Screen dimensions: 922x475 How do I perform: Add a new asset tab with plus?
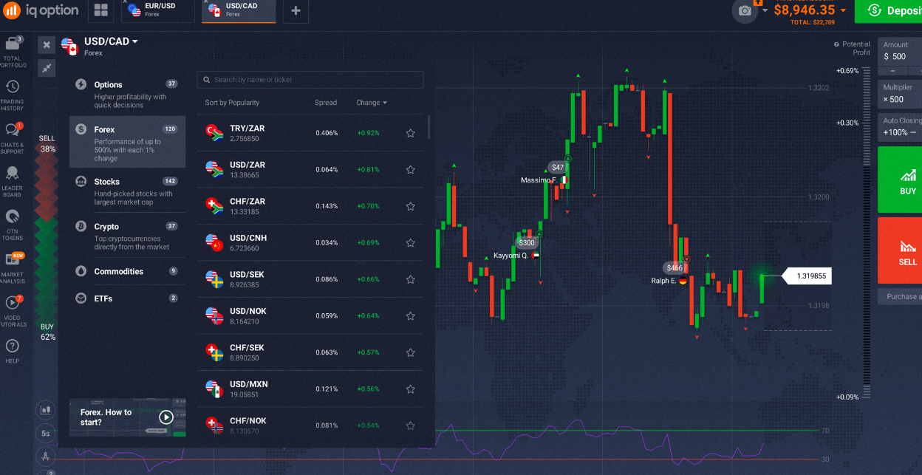click(296, 10)
